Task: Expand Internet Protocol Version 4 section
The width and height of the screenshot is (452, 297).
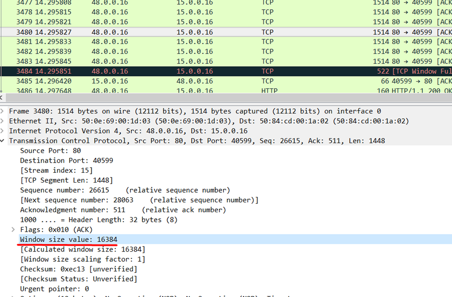Action: tap(3, 131)
